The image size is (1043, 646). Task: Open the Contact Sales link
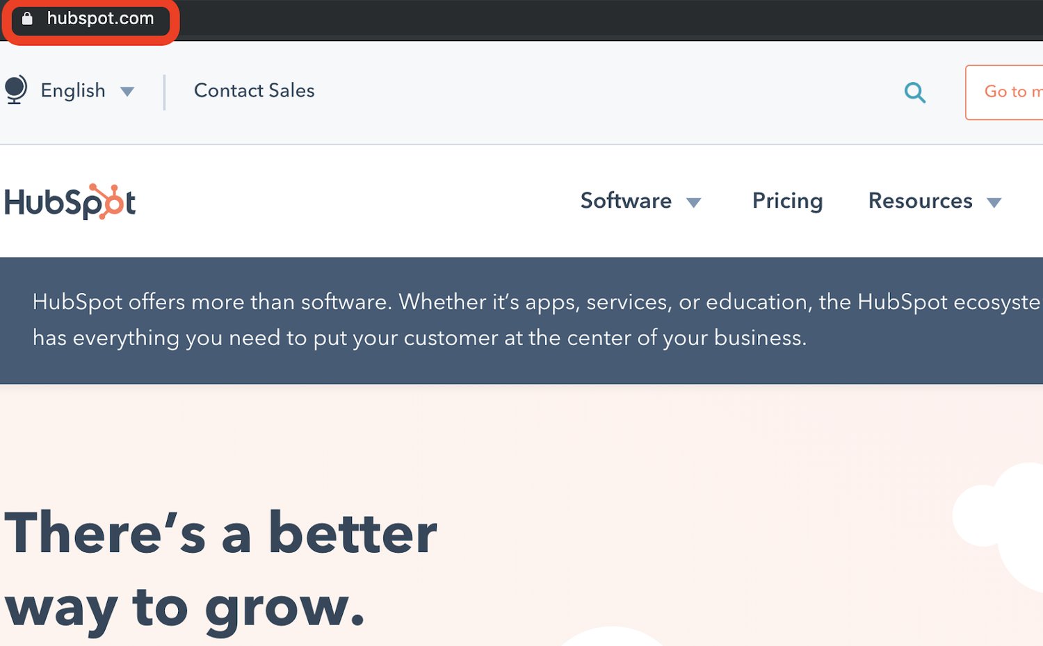254,90
